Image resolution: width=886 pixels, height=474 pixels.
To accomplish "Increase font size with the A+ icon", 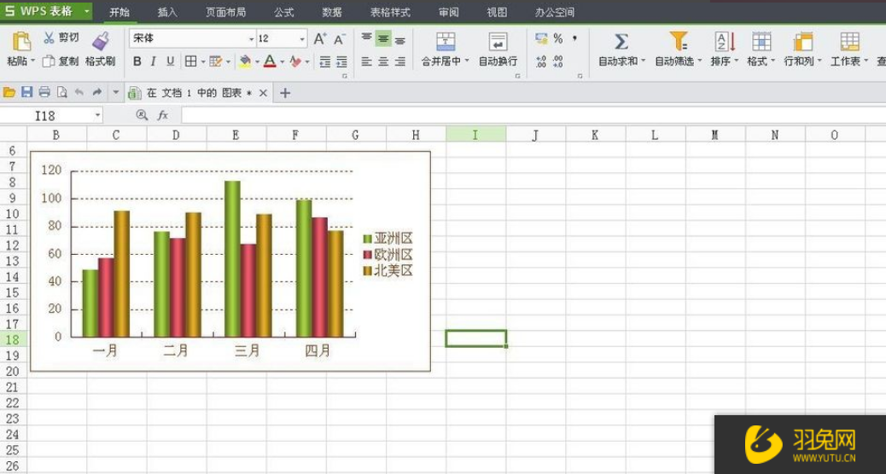I will (x=320, y=38).
